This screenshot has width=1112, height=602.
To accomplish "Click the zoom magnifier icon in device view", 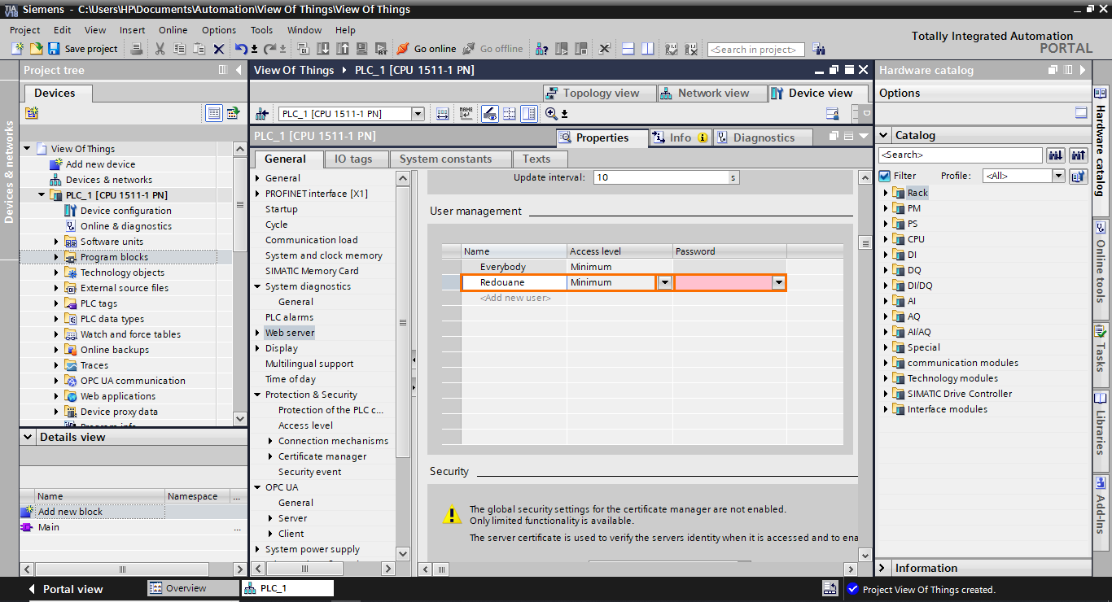I will pos(551,114).
